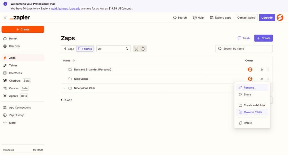Open Interfaces in the sidebar
Viewport: 288px width, 155px height.
(23, 73)
